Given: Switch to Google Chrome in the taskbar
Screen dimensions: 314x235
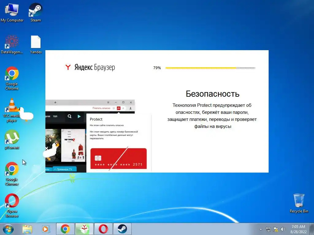Looking at the screenshot, I should pos(65,229).
